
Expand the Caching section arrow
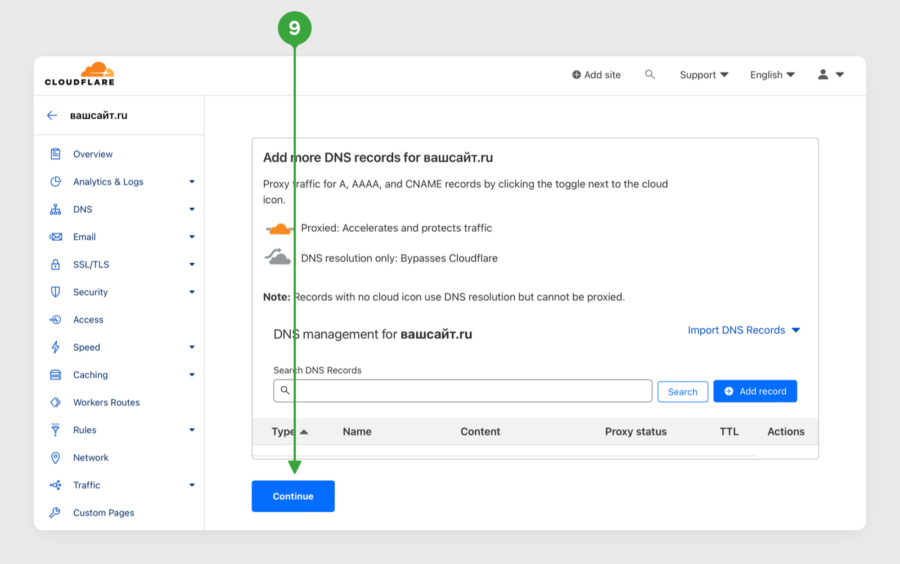[x=192, y=375]
